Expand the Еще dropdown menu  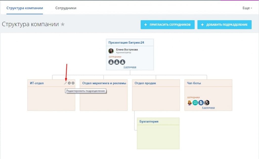point(247,8)
